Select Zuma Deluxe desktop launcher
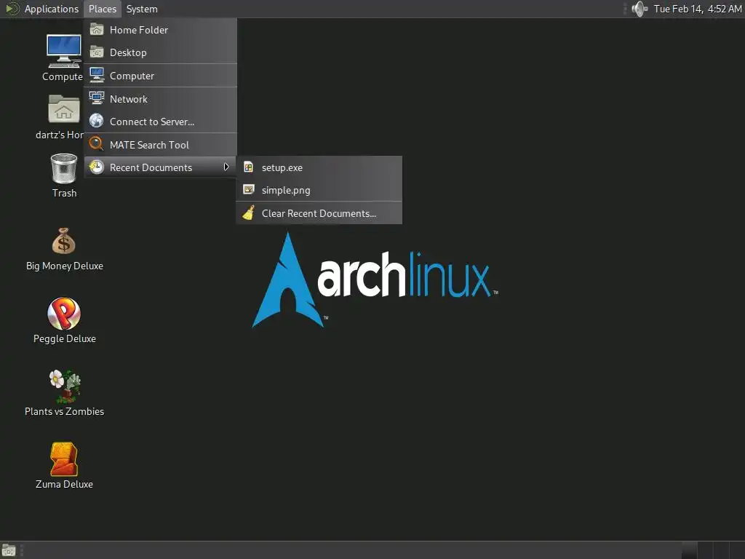745x559 pixels. tap(64, 466)
